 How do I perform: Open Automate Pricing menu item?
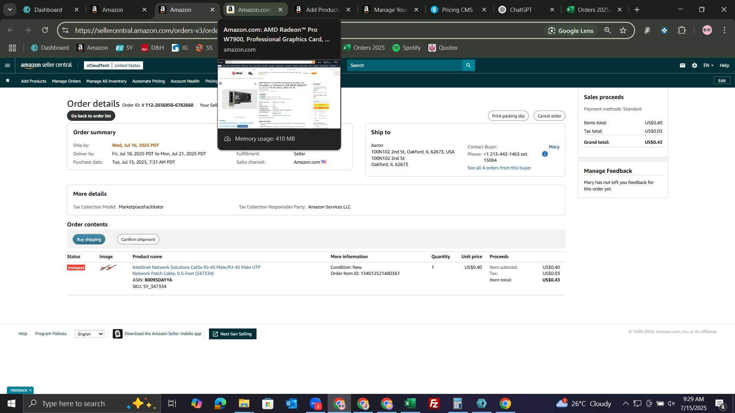[149, 81]
